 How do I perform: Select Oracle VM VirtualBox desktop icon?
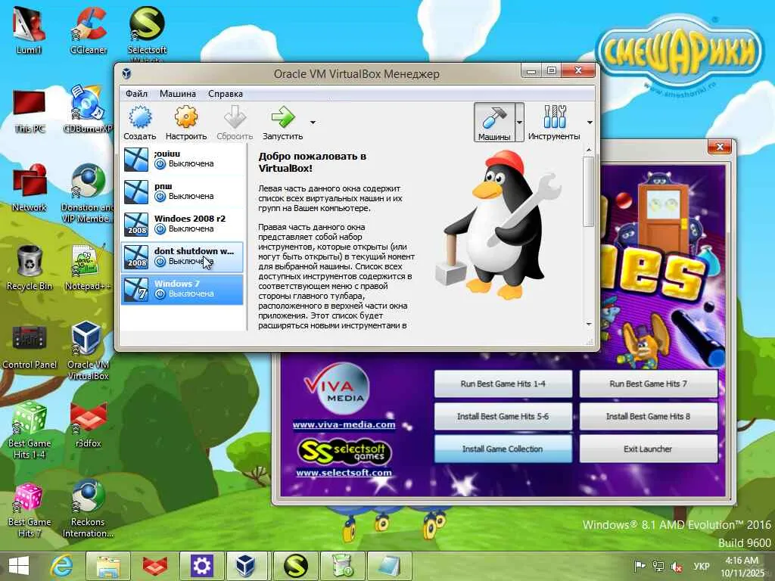pyautogui.click(x=88, y=351)
